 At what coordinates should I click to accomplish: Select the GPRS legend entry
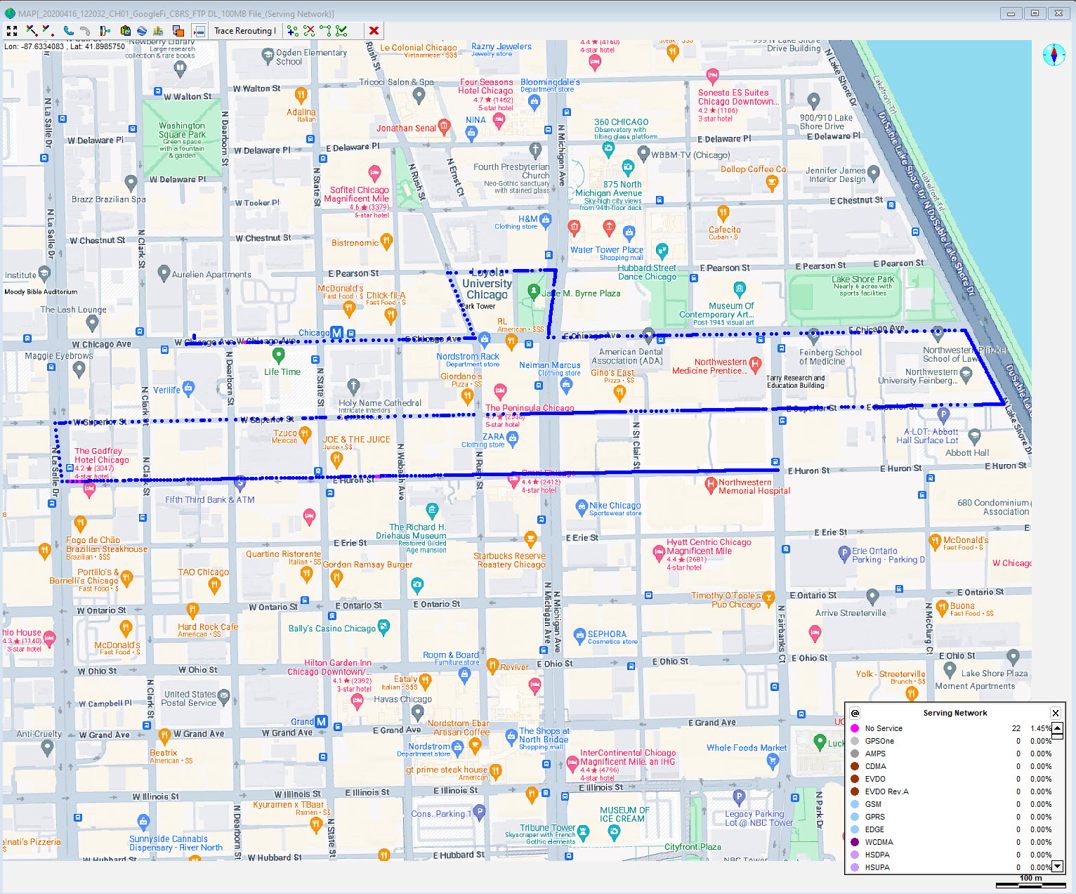(x=950, y=817)
